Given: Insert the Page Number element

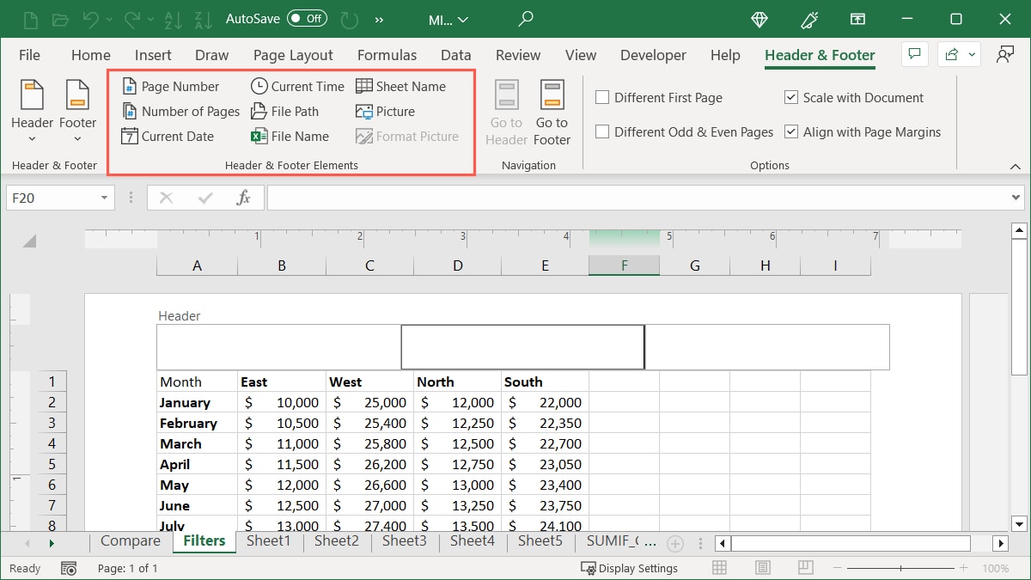Looking at the screenshot, I should click(x=174, y=86).
